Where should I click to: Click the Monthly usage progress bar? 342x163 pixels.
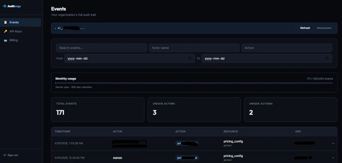pyautogui.click(x=194, y=83)
